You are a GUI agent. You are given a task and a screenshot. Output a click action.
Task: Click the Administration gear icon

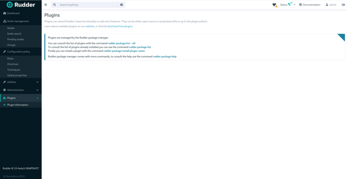[4, 90]
